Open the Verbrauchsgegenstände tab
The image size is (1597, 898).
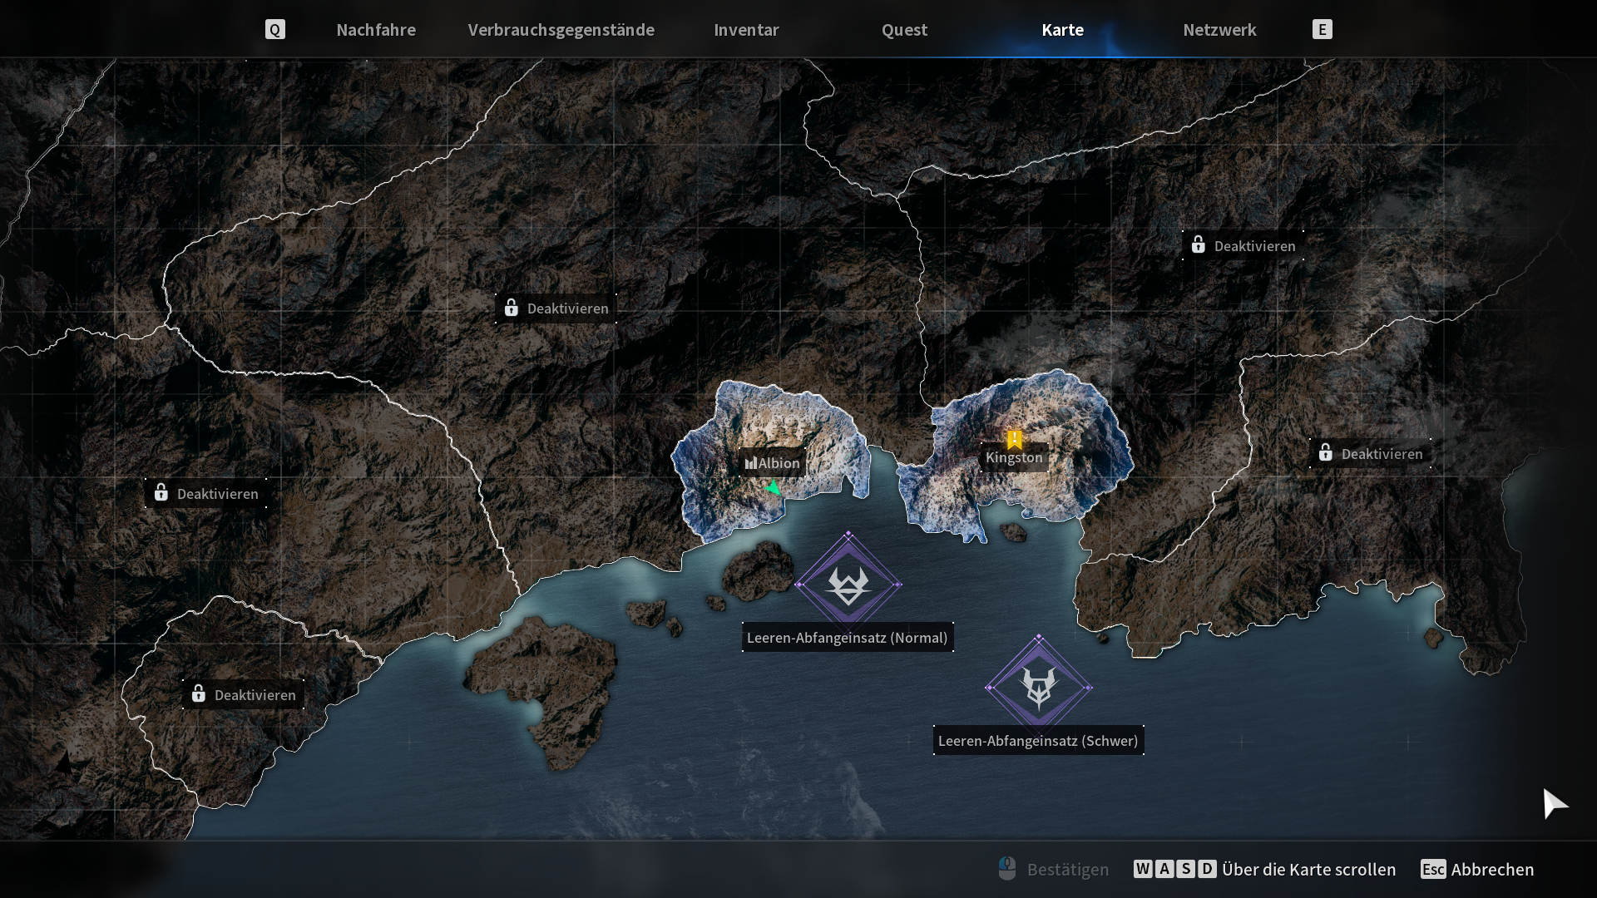pyautogui.click(x=561, y=30)
